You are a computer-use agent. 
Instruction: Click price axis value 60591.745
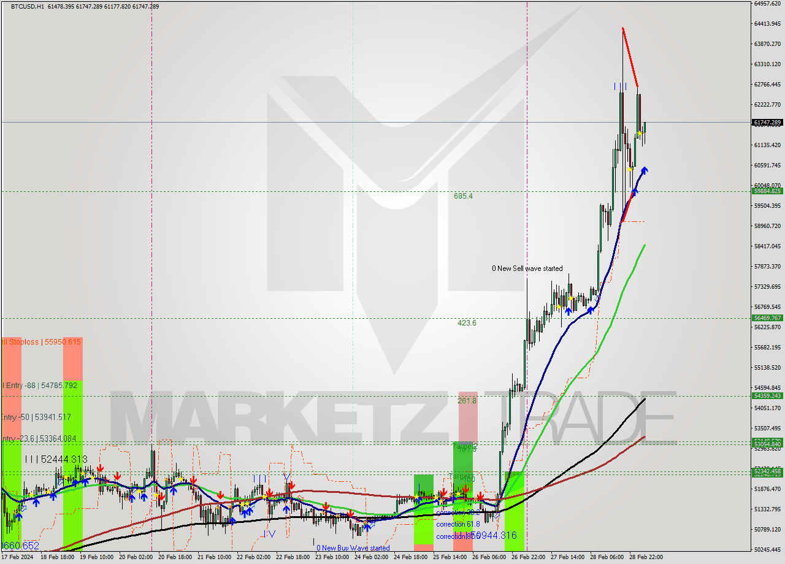[x=767, y=166]
